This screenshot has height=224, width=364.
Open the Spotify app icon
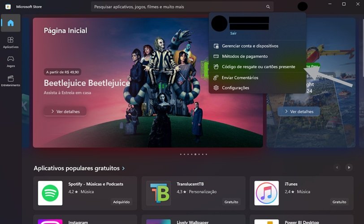coord(50,193)
